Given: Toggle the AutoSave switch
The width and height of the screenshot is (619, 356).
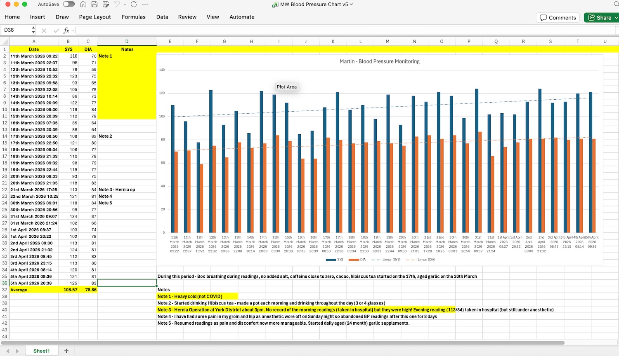Looking at the screenshot, I should (69, 4).
